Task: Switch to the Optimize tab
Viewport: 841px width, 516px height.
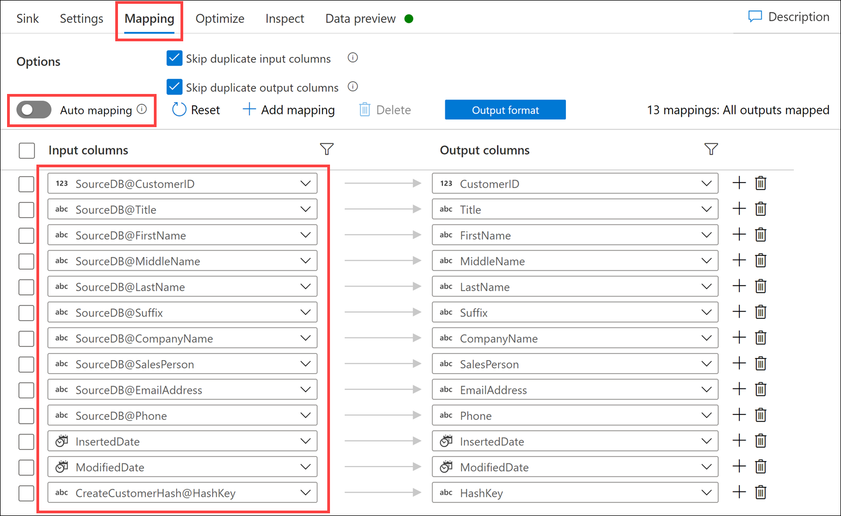Action: coord(220,18)
